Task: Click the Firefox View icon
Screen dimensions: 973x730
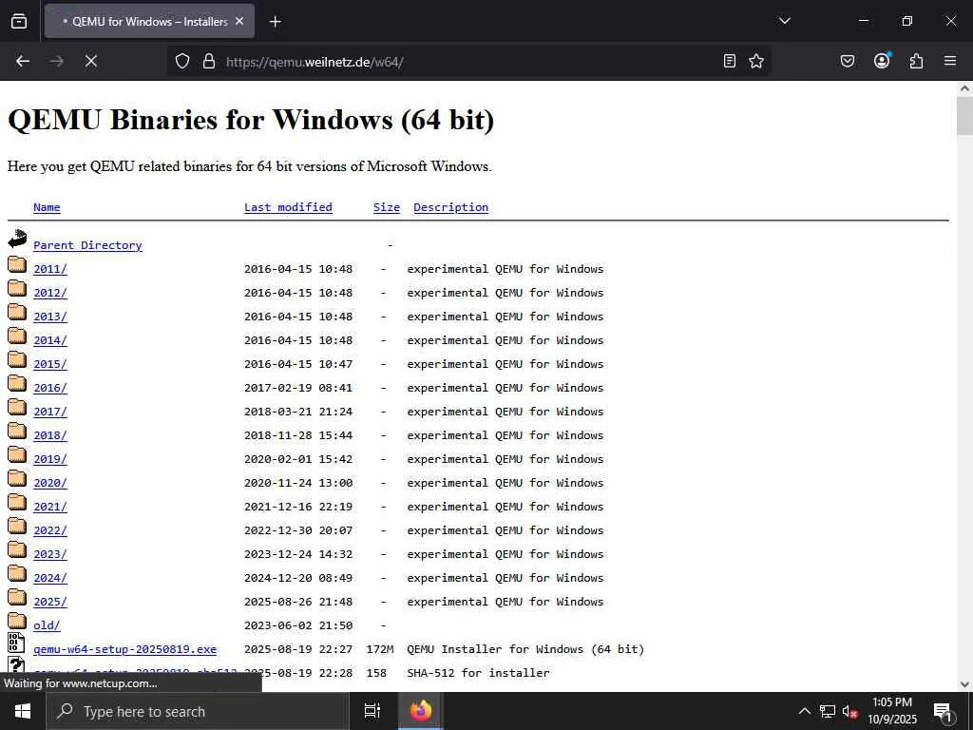Action: [19, 21]
